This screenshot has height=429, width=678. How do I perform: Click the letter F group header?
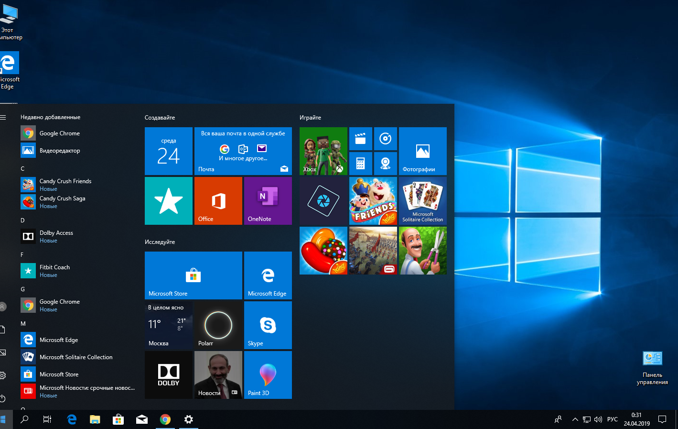[x=22, y=254]
